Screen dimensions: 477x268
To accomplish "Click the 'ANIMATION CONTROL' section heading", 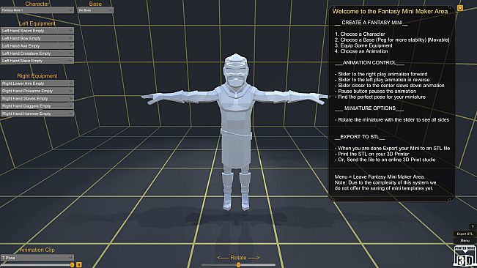I will 369,62.
